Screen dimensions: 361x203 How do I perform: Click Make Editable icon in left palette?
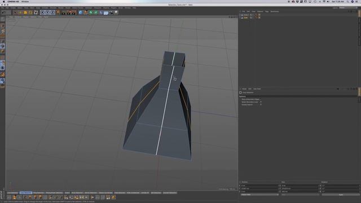[2, 19]
